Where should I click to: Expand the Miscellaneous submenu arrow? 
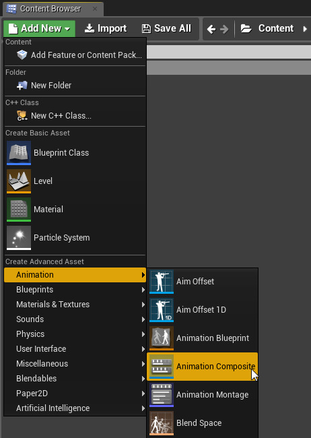pyautogui.click(x=143, y=364)
